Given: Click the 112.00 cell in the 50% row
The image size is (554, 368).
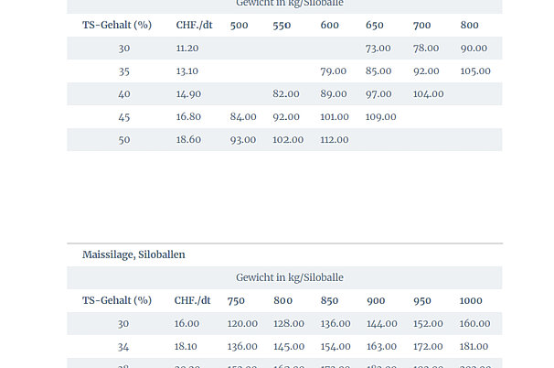Looking at the screenshot, I should [334, 139].
